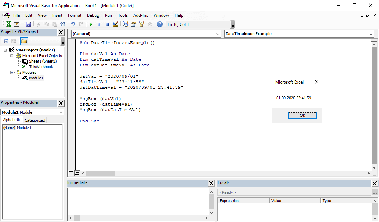Open VBA Help question mark icon
The height and width of the screenshot is (222, 379).
(x=160, y=24)
